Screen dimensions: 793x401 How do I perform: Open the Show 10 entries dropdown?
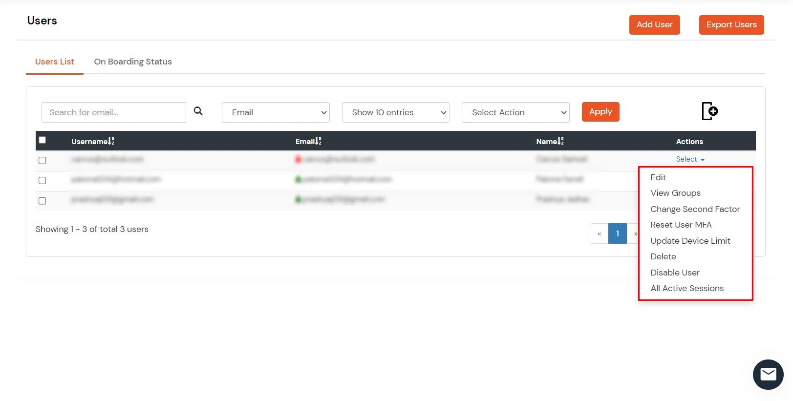coord(396,112)
